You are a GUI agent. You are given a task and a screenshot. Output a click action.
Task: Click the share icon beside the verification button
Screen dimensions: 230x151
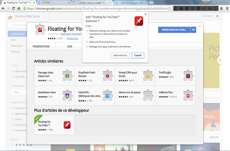click(193, 30)
